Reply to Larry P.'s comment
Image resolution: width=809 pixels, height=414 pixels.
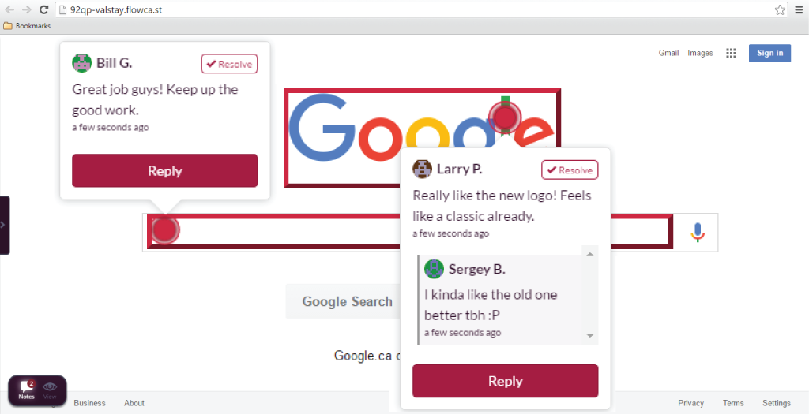coord(505,381)
